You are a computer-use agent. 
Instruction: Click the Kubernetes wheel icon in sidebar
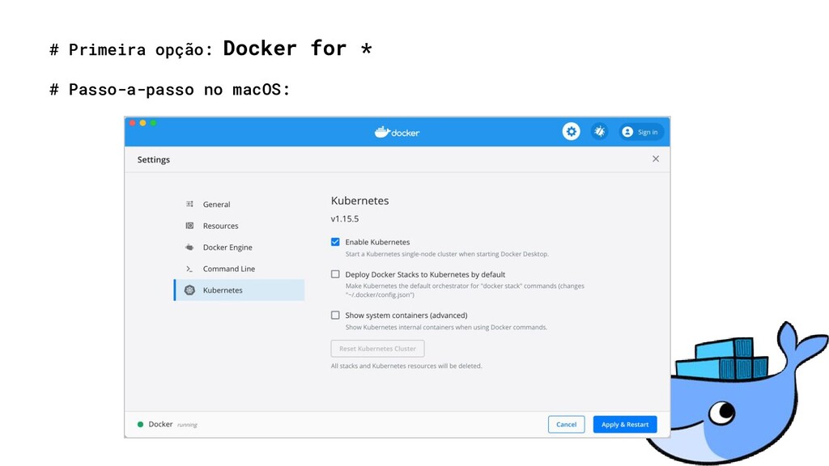tap(189, 290)
